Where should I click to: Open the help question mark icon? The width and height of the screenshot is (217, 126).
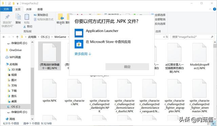click(x=215, y=9)
